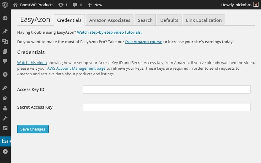The image size is (261, 163).
Task: Click the collapse menu play icon
Action: (x=5, y=151)
